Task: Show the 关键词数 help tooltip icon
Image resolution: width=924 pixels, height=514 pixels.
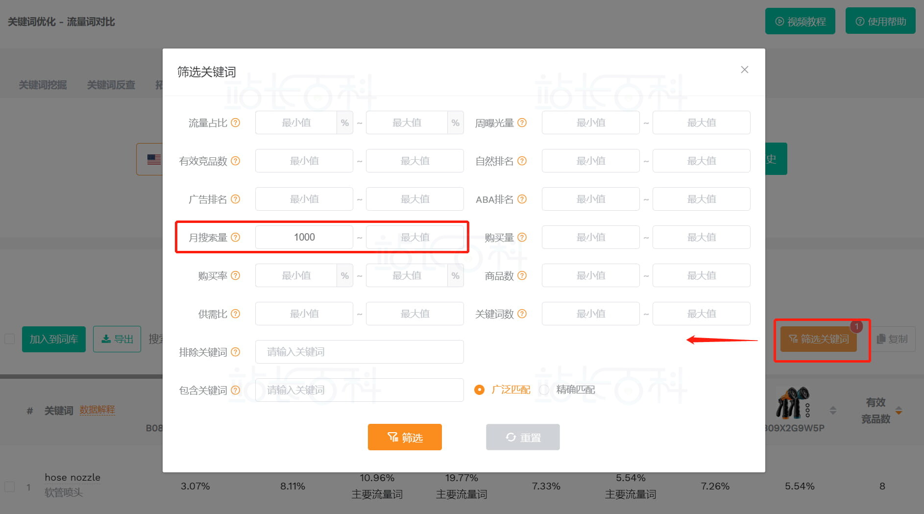Action: coord(522,314)
